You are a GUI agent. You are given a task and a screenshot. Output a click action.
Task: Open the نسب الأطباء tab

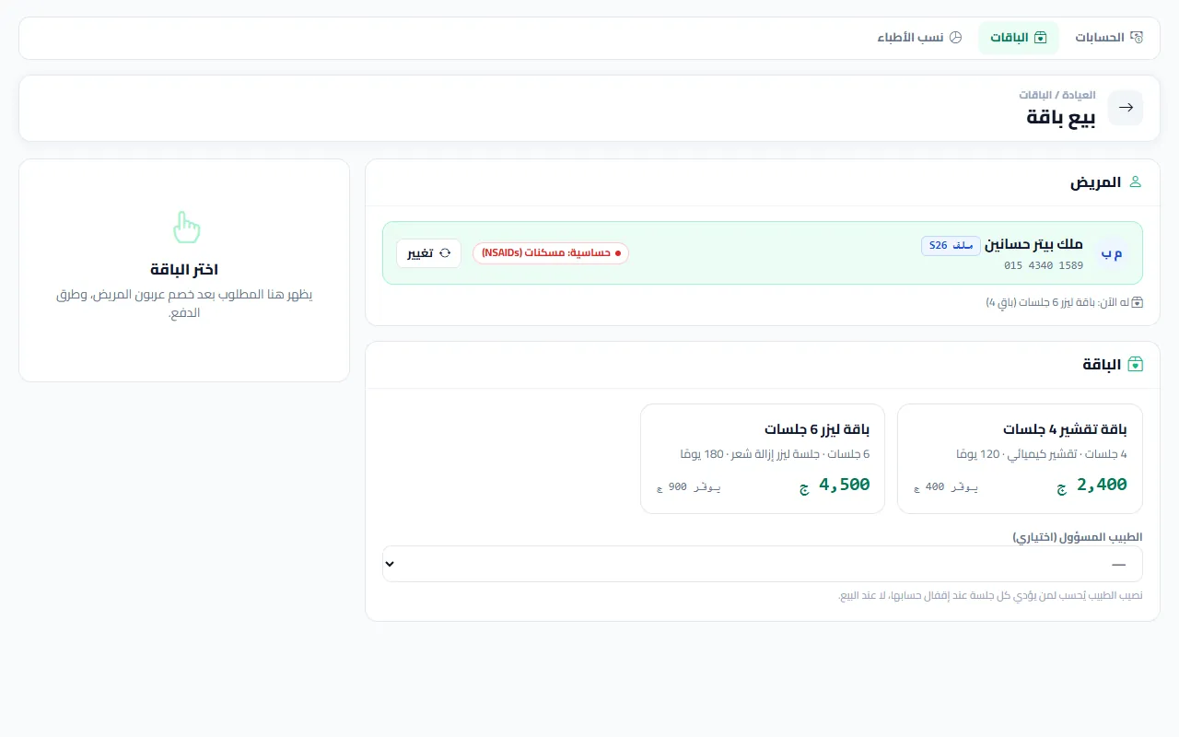pos(919,38)
